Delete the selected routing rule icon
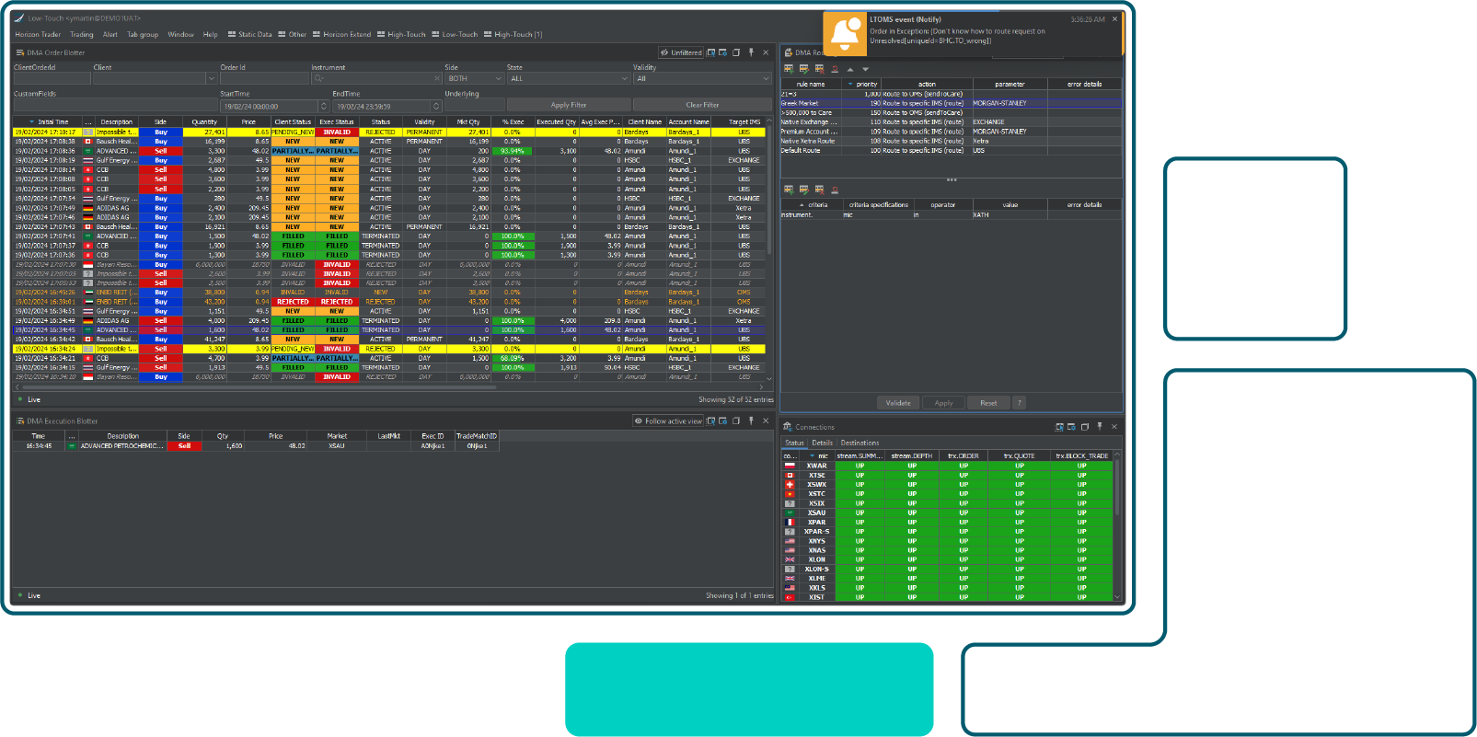This screenshot has width=1477, height=737. (x=819, y=69)
